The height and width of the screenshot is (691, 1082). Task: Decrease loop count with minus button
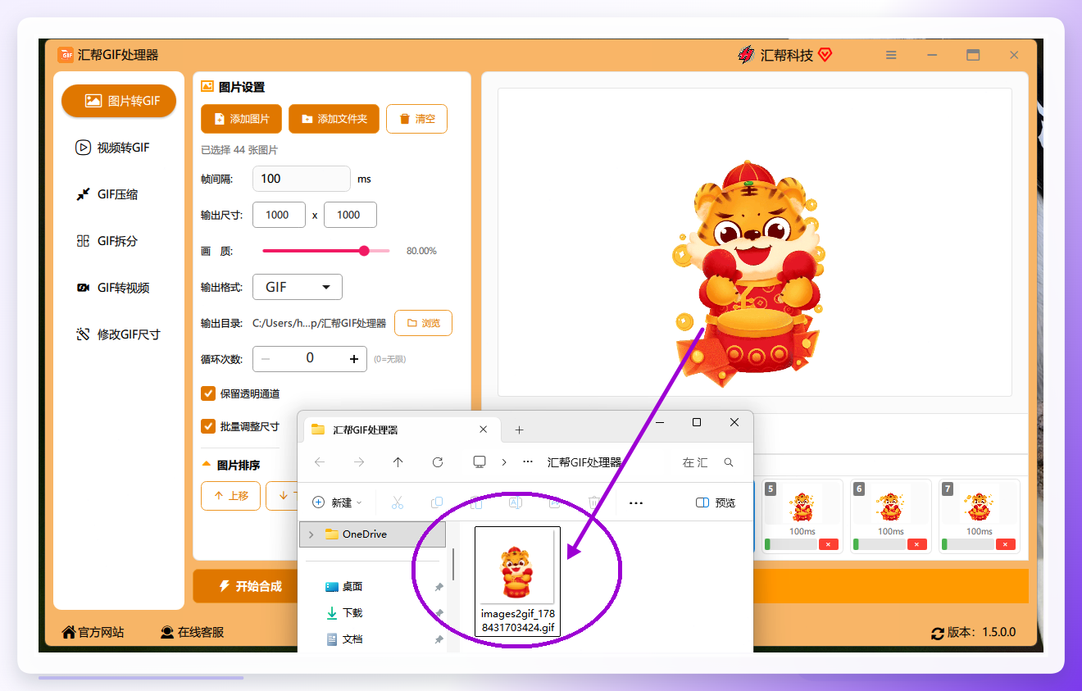pyautogui.click(x=266, y=358)
